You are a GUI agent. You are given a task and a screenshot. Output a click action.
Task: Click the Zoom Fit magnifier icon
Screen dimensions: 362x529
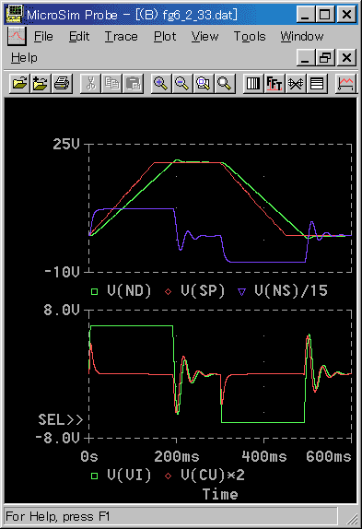(x=224, y=83)
